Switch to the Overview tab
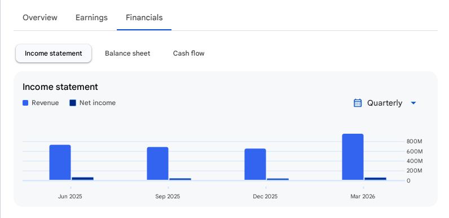 (40, 17)
